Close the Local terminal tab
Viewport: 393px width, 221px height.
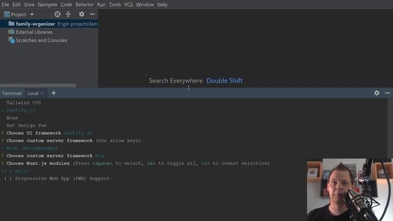point(42,93)
